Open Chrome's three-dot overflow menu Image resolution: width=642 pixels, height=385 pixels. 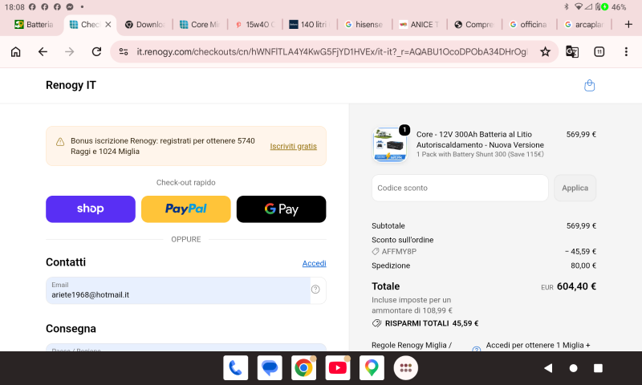point(626,51)
